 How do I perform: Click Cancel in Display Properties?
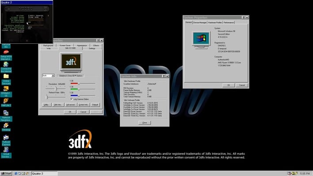83,112
